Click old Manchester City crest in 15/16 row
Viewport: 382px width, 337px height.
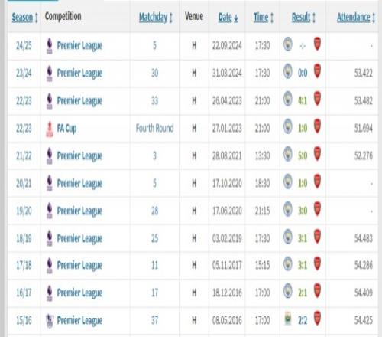pos(288,319)
